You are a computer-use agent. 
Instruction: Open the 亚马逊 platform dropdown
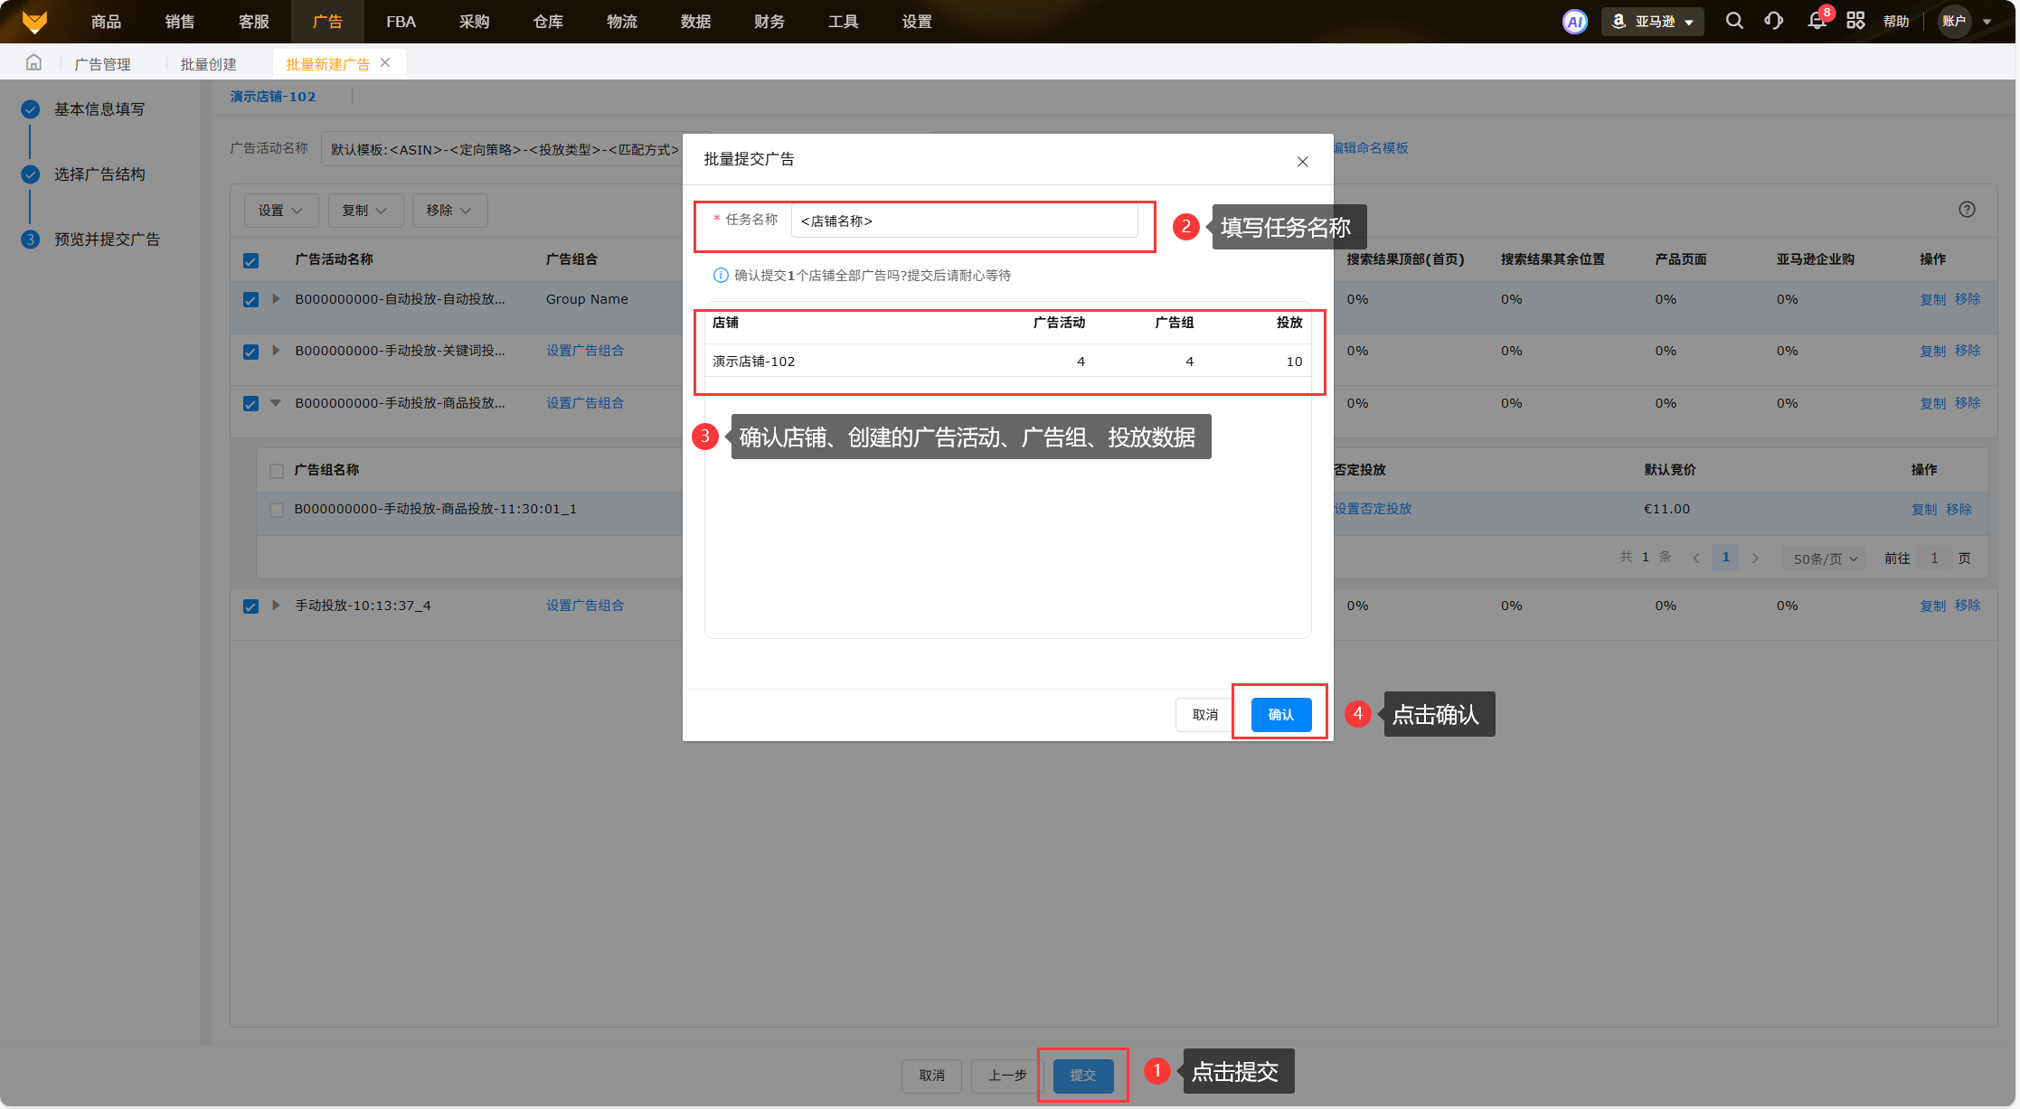[x=1653, y=22]
